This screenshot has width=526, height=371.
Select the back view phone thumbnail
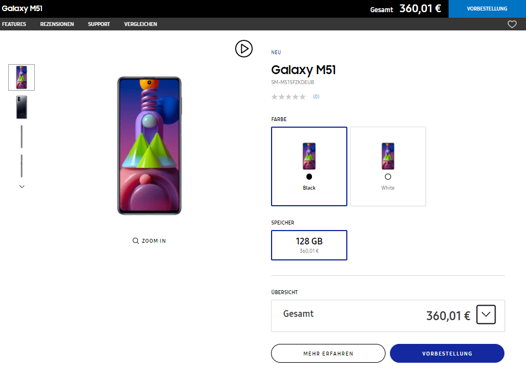tap(22, 107)
